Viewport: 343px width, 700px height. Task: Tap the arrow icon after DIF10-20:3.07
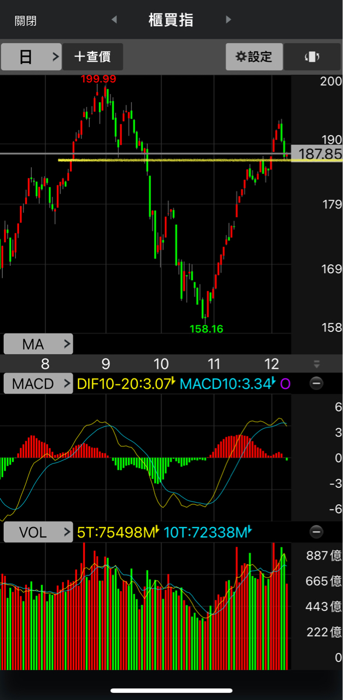pyautogui.click(x=173, y=383)
